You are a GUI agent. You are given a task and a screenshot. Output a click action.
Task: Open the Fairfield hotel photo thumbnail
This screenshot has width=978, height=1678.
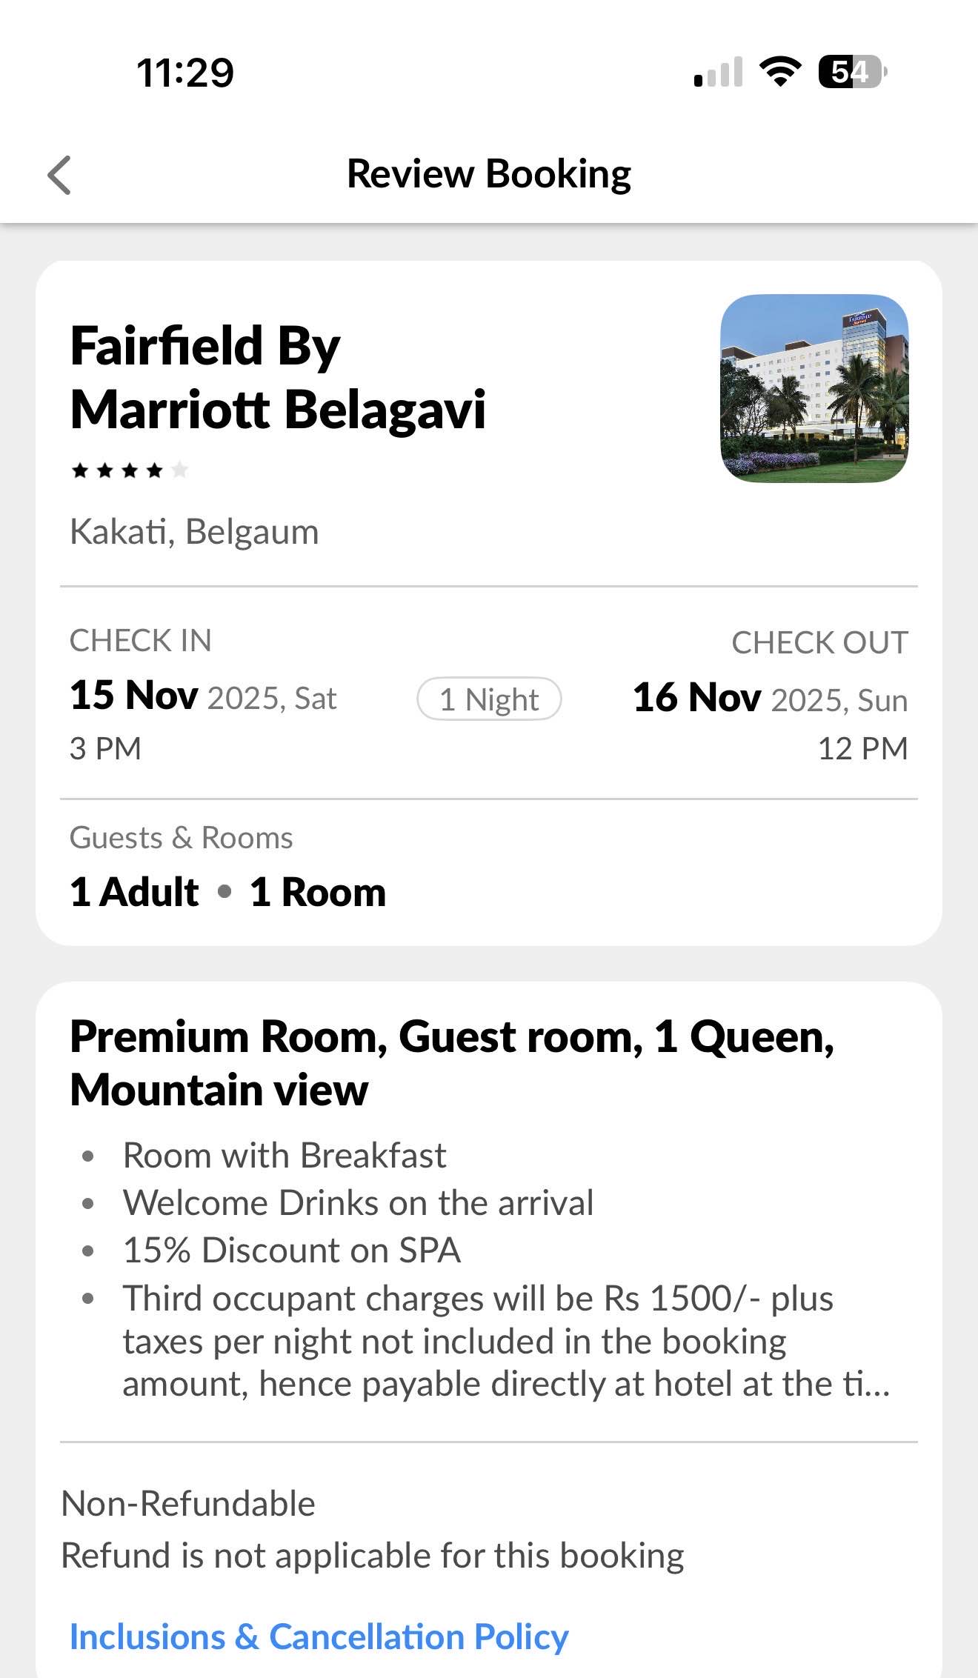[814, 389]
